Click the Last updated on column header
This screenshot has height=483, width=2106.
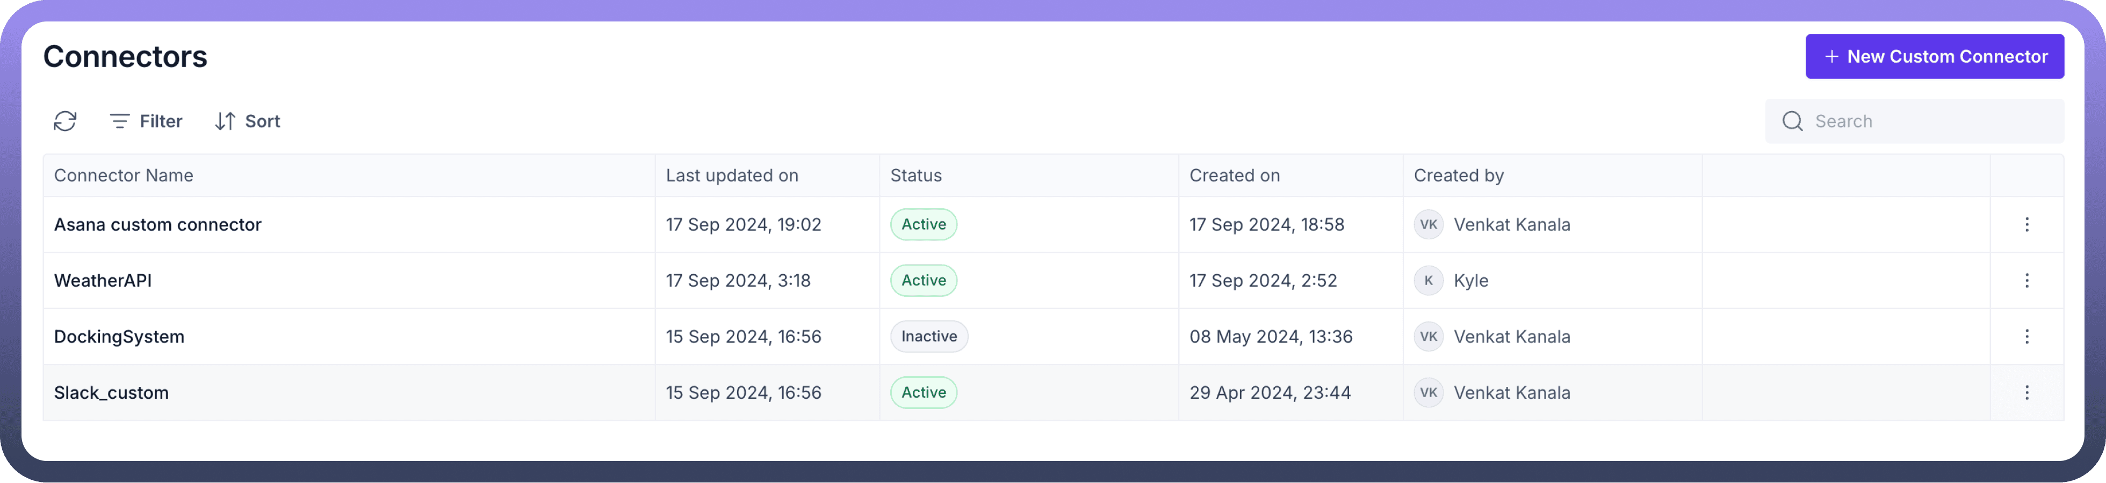[x=732, y=175]
